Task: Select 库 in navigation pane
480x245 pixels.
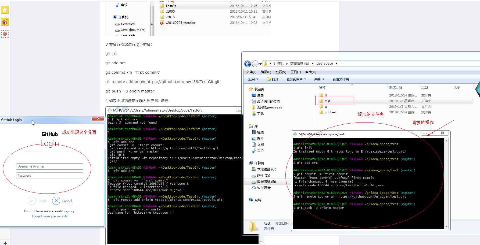Action: (253, 126)
